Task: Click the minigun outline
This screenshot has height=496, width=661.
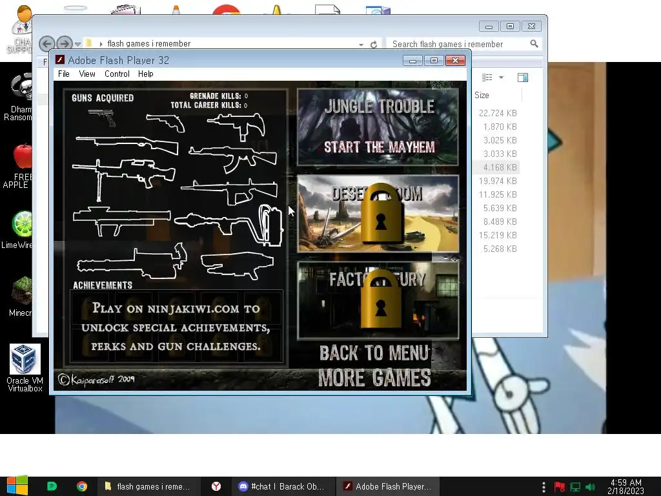Action: click(132, 262)
